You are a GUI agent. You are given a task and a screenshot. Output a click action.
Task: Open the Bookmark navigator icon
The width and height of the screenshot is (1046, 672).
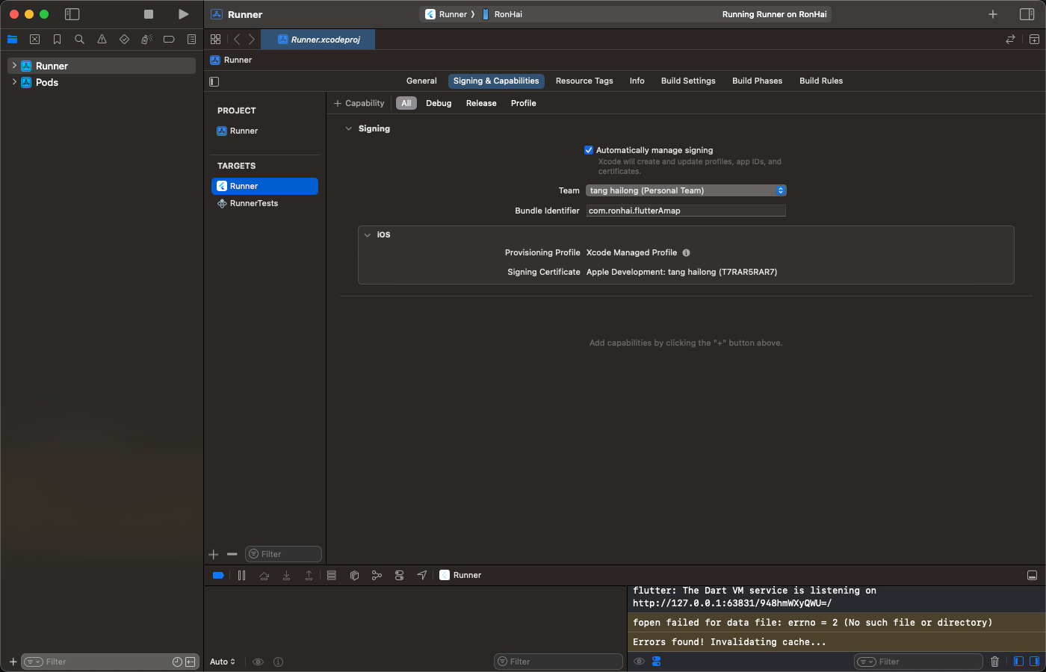[x=57, y=40]
